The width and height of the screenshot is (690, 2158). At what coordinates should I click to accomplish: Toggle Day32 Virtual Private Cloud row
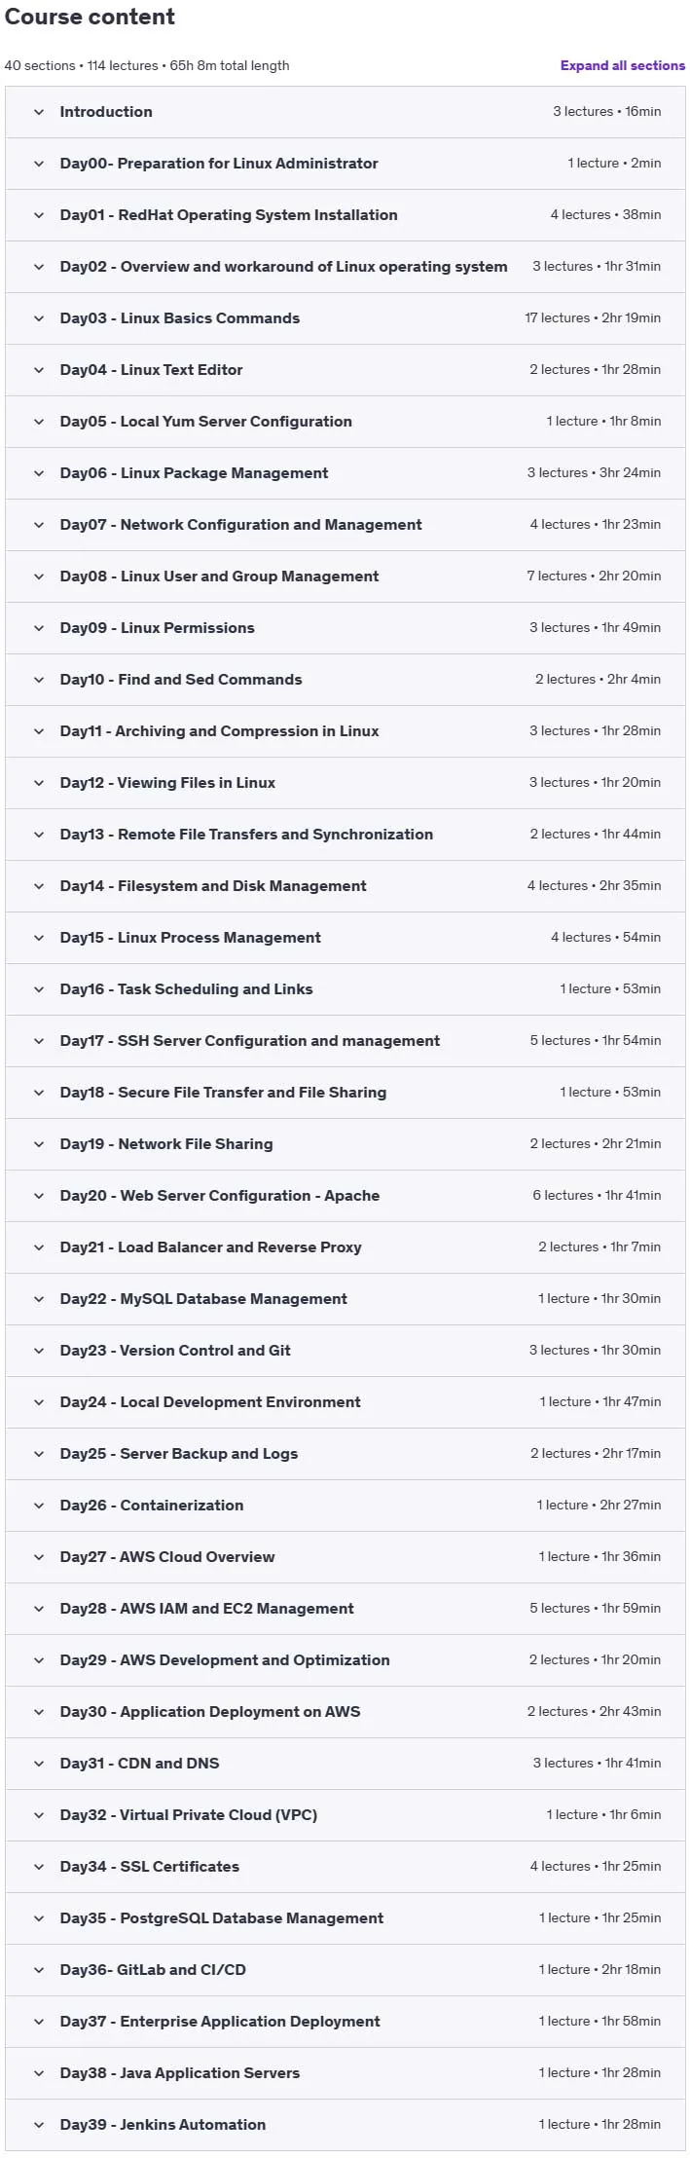(x=345, y=1815)
